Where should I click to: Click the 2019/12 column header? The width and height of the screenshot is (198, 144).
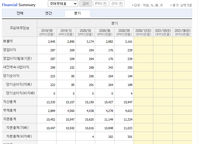[66, 32]
